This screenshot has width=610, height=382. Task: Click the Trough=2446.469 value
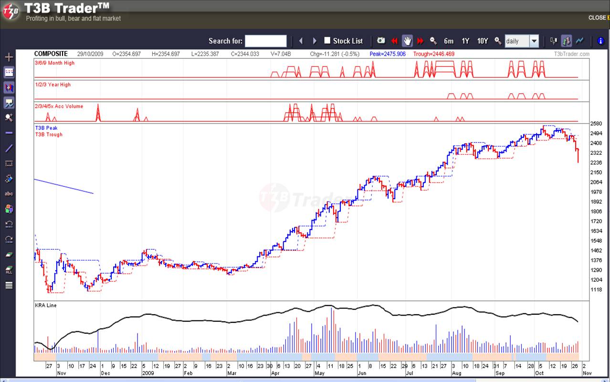[x=434, y=54]
